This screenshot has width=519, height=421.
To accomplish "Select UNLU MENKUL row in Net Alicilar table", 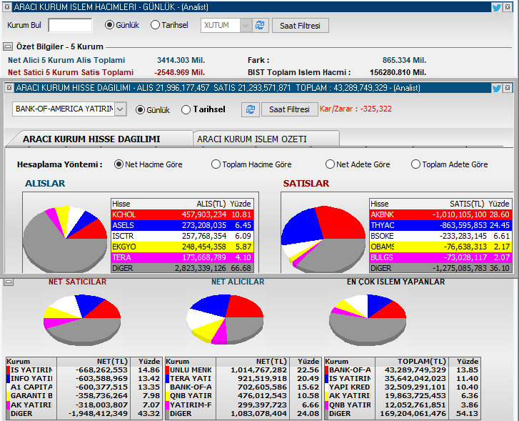I will pos(243,370).
